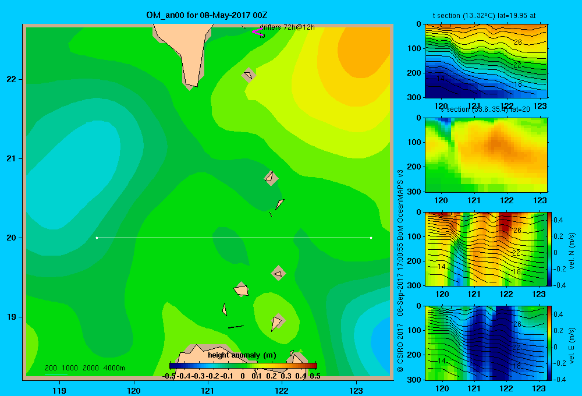Click the "height anomaly (m)" legend label
Screen dimensions: 582x396
click(242, 355)
